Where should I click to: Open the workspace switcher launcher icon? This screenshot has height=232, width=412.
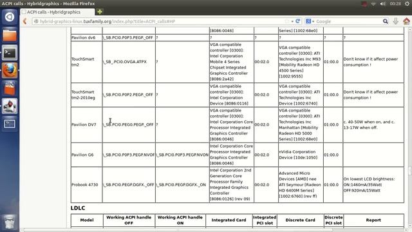pos(10,124)
